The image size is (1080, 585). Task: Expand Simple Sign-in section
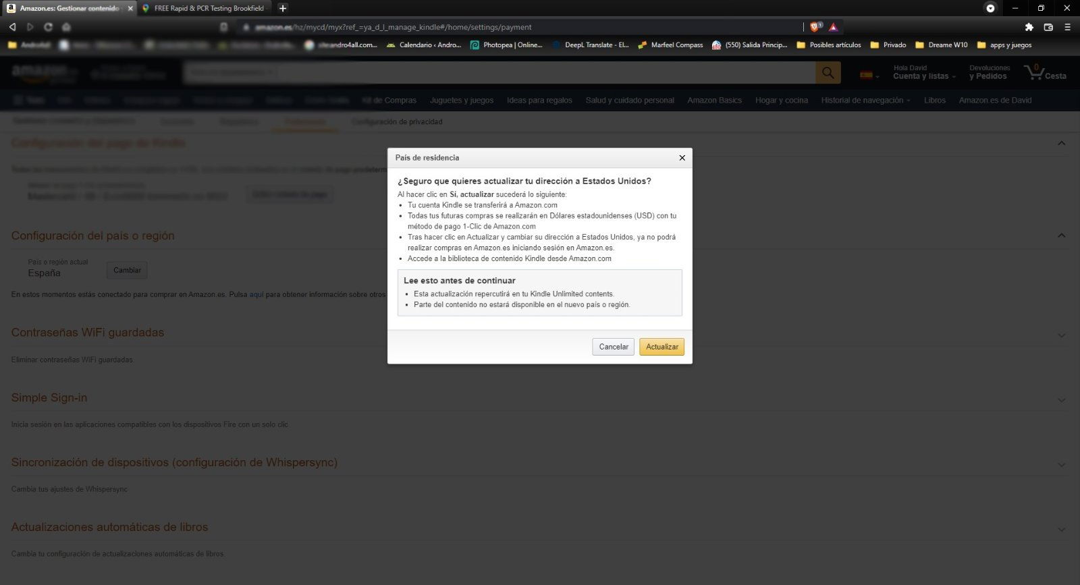1061,400
